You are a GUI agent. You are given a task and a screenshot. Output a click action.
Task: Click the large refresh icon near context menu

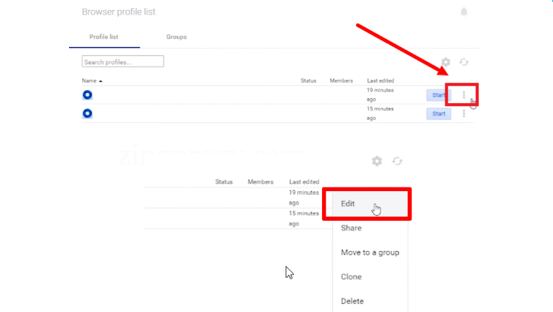[397, 161]
